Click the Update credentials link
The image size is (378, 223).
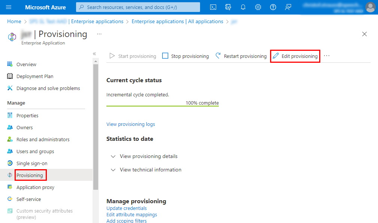click(127, 208)
